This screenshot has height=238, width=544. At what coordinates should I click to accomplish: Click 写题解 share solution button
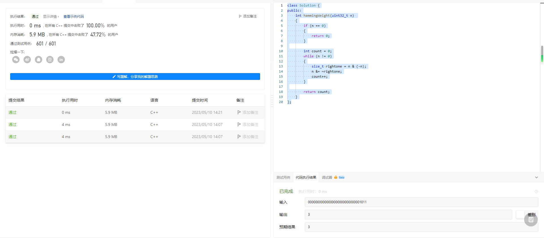[x=135, y=77]
